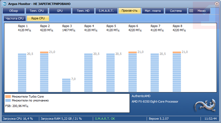Viewport: 221px width, 123px height.
Task: Click the Ядро 8 multiplier bar
Action: [177, 72]
